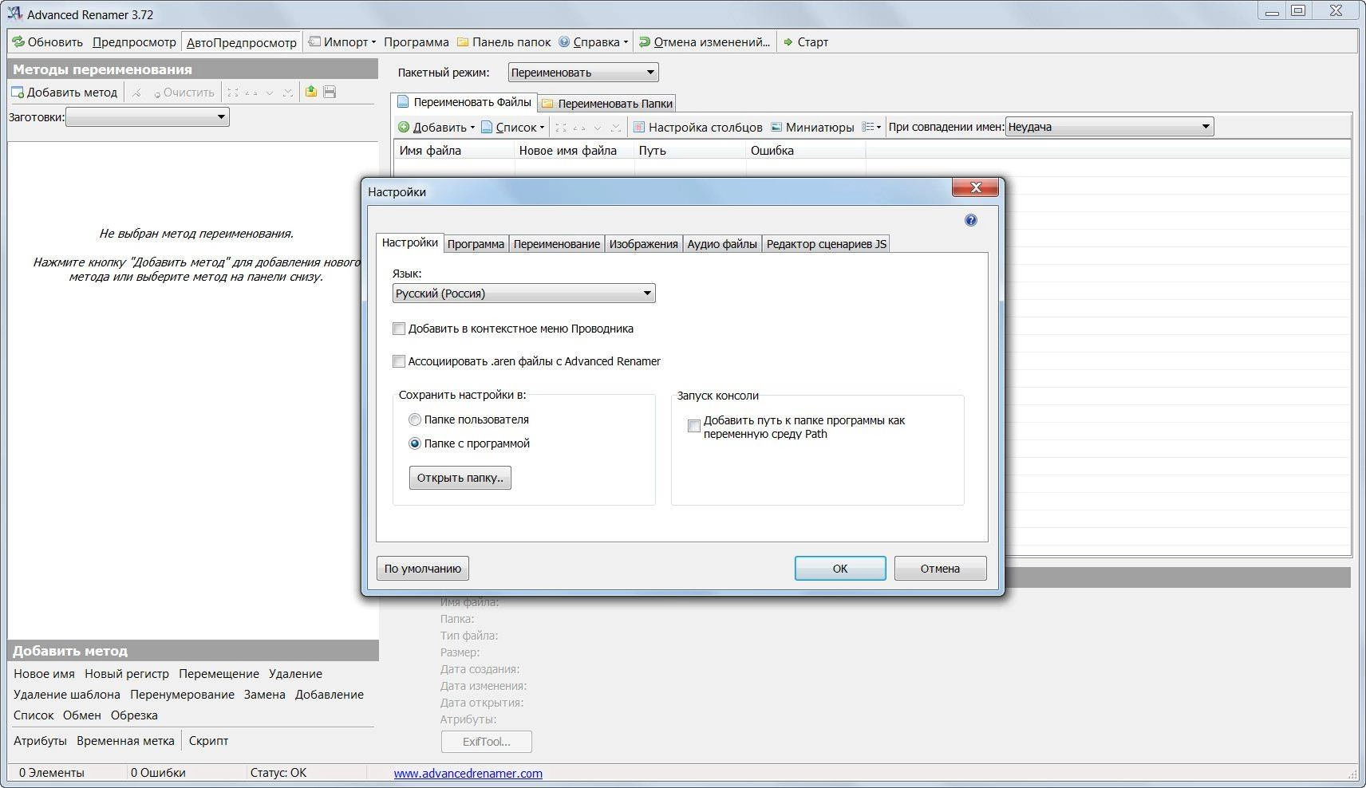
Task: Select Переименовать Файлы tab
Action: (x=464, y=102)
